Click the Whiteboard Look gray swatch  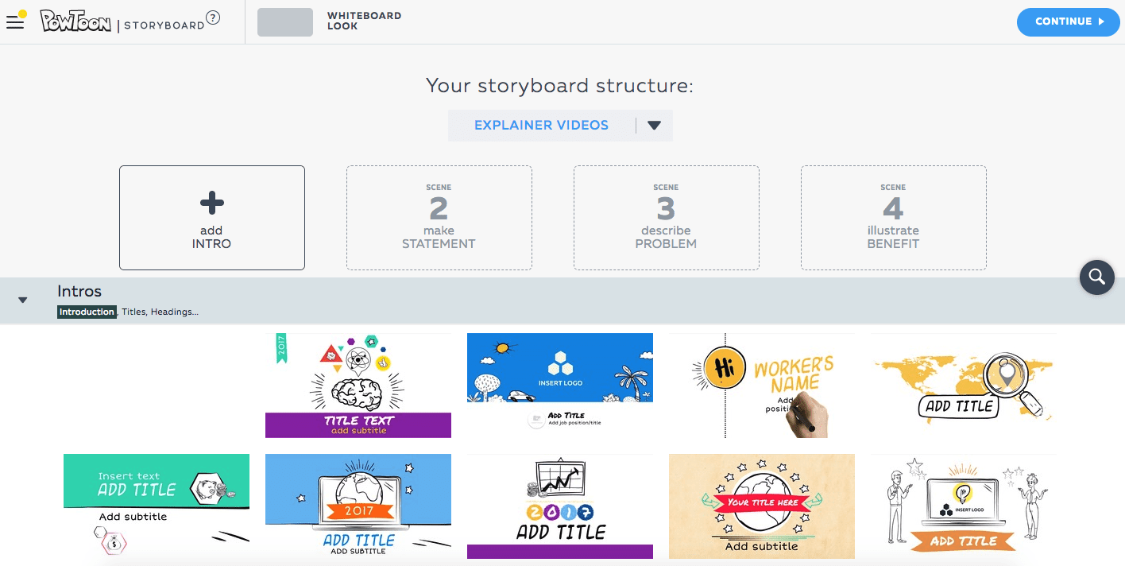tap(284, 22)
